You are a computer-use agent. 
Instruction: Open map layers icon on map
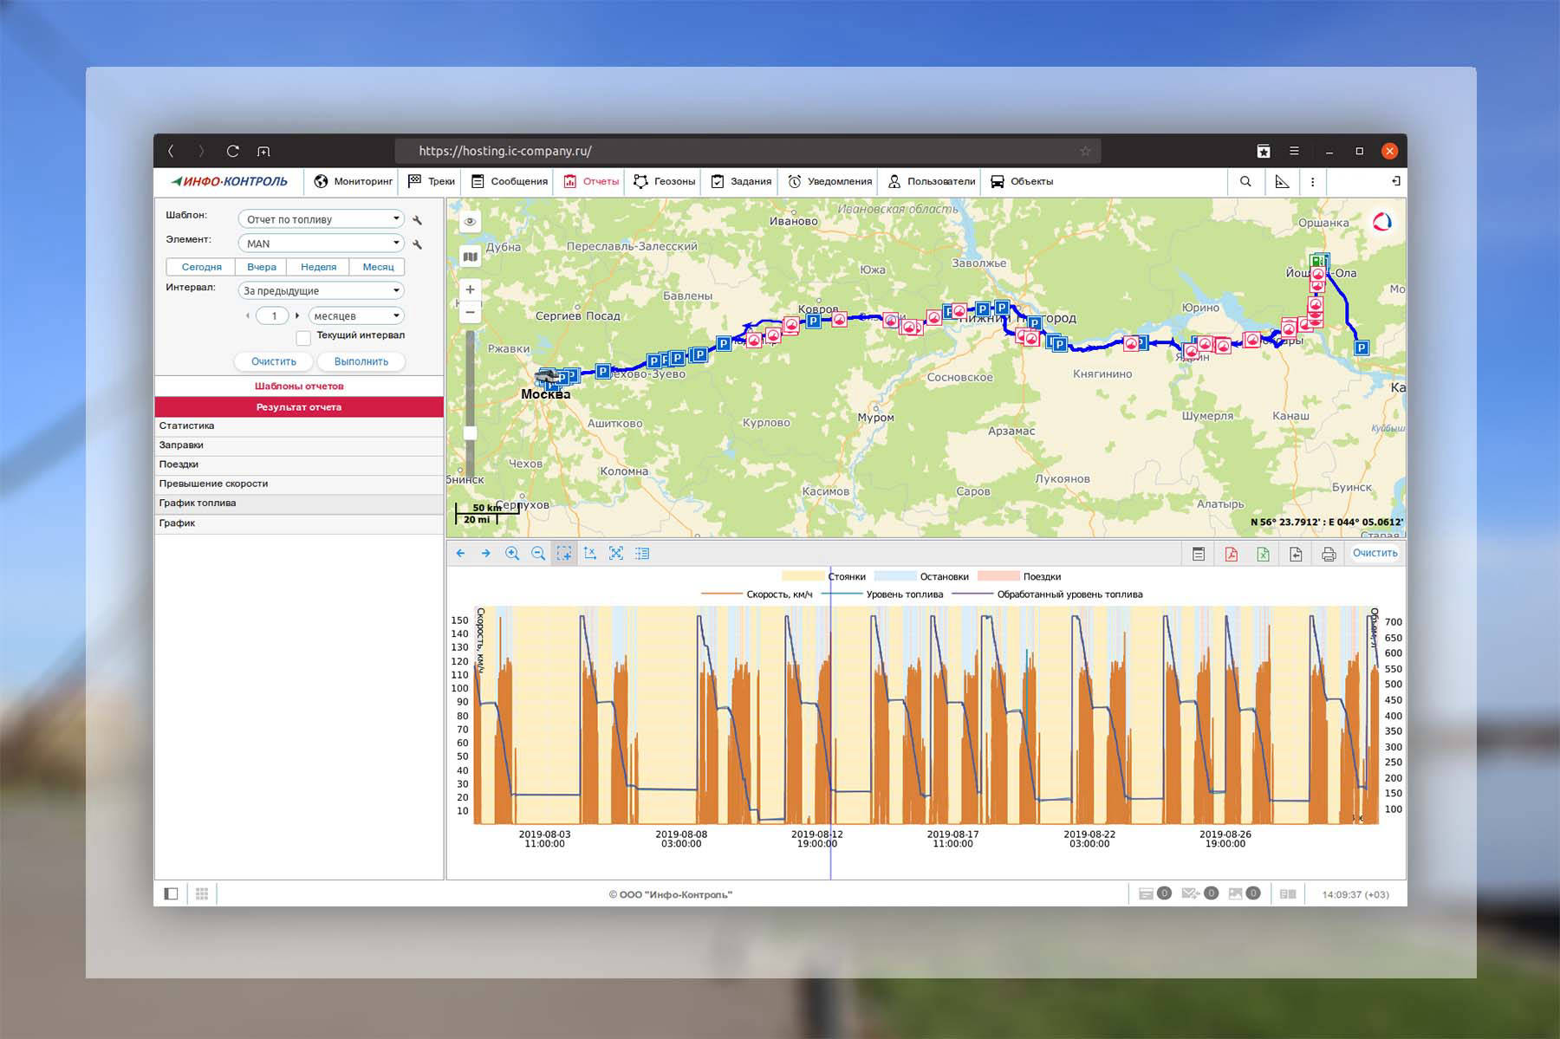click(x=470, y=257)
